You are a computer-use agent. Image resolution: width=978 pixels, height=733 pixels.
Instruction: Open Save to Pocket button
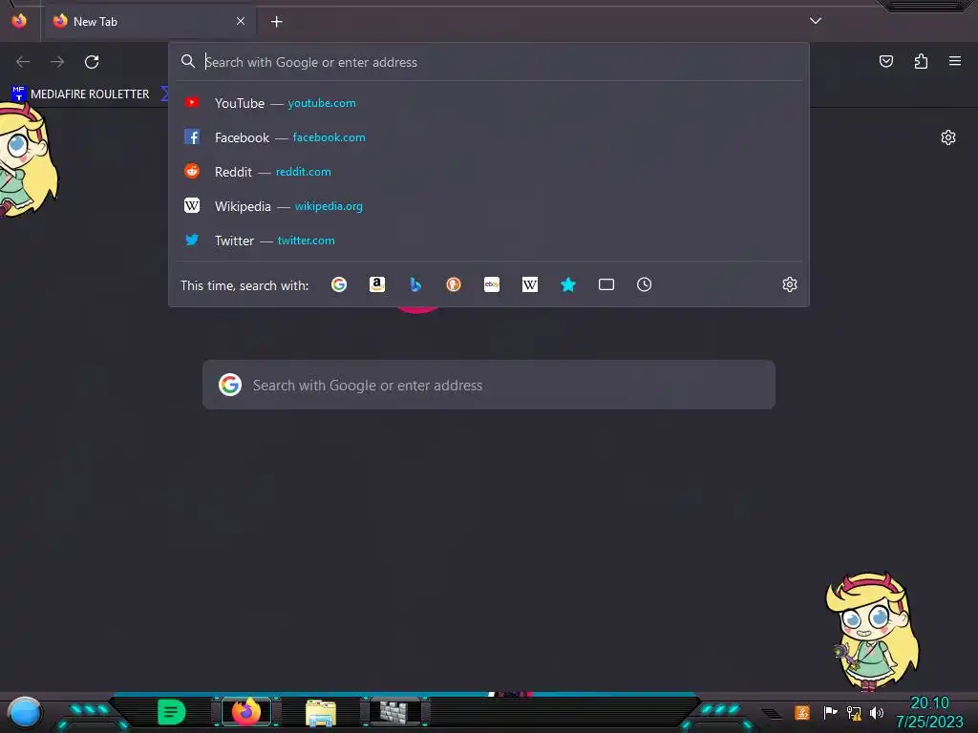pyautogui.click(x=886, y=61)
